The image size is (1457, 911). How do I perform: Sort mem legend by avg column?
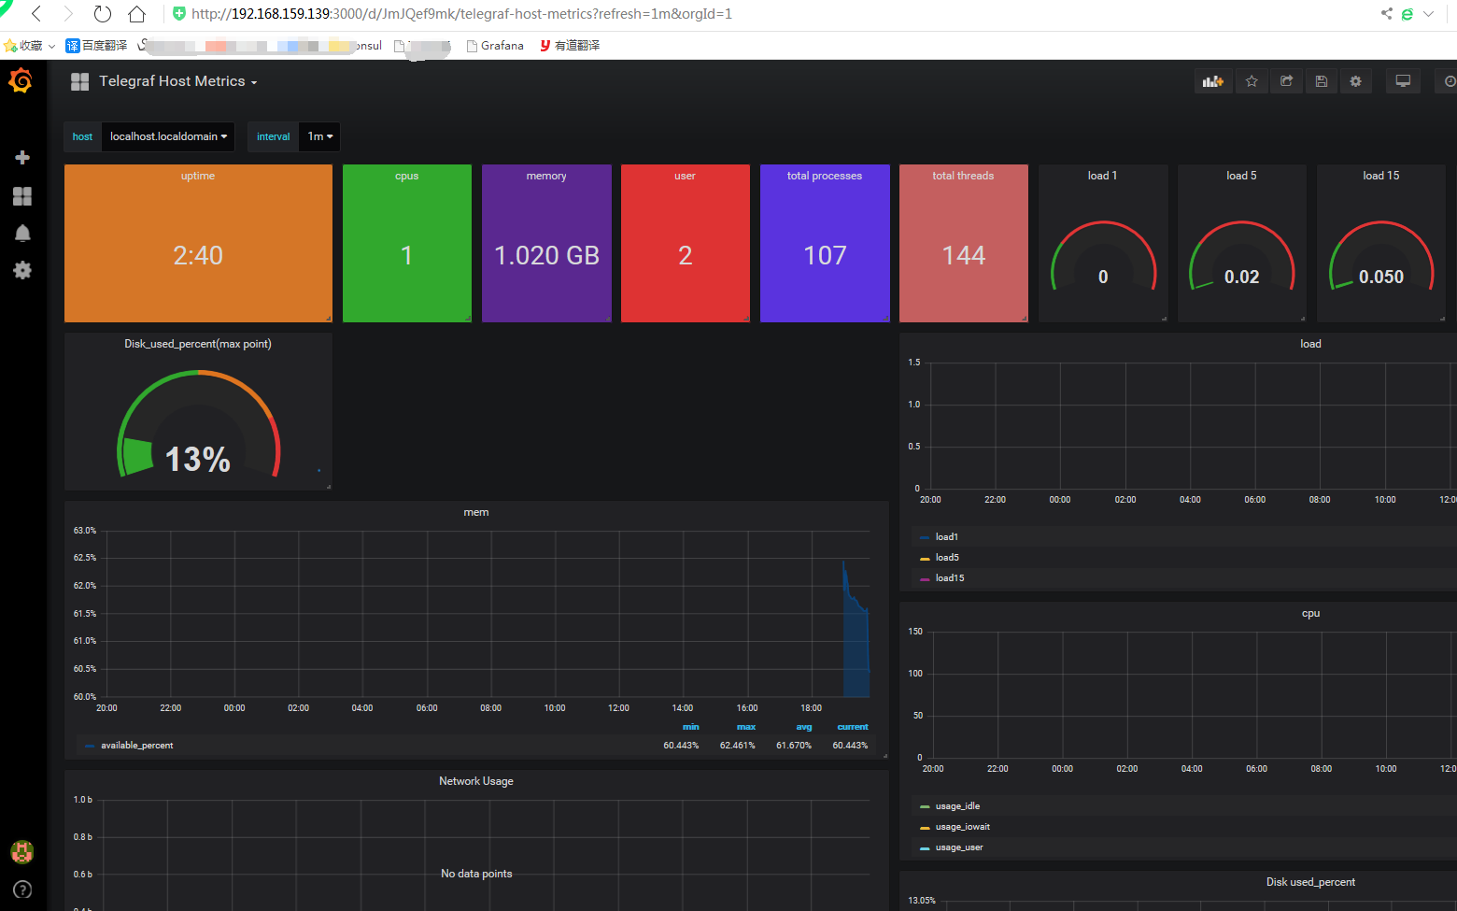point(804,727)
